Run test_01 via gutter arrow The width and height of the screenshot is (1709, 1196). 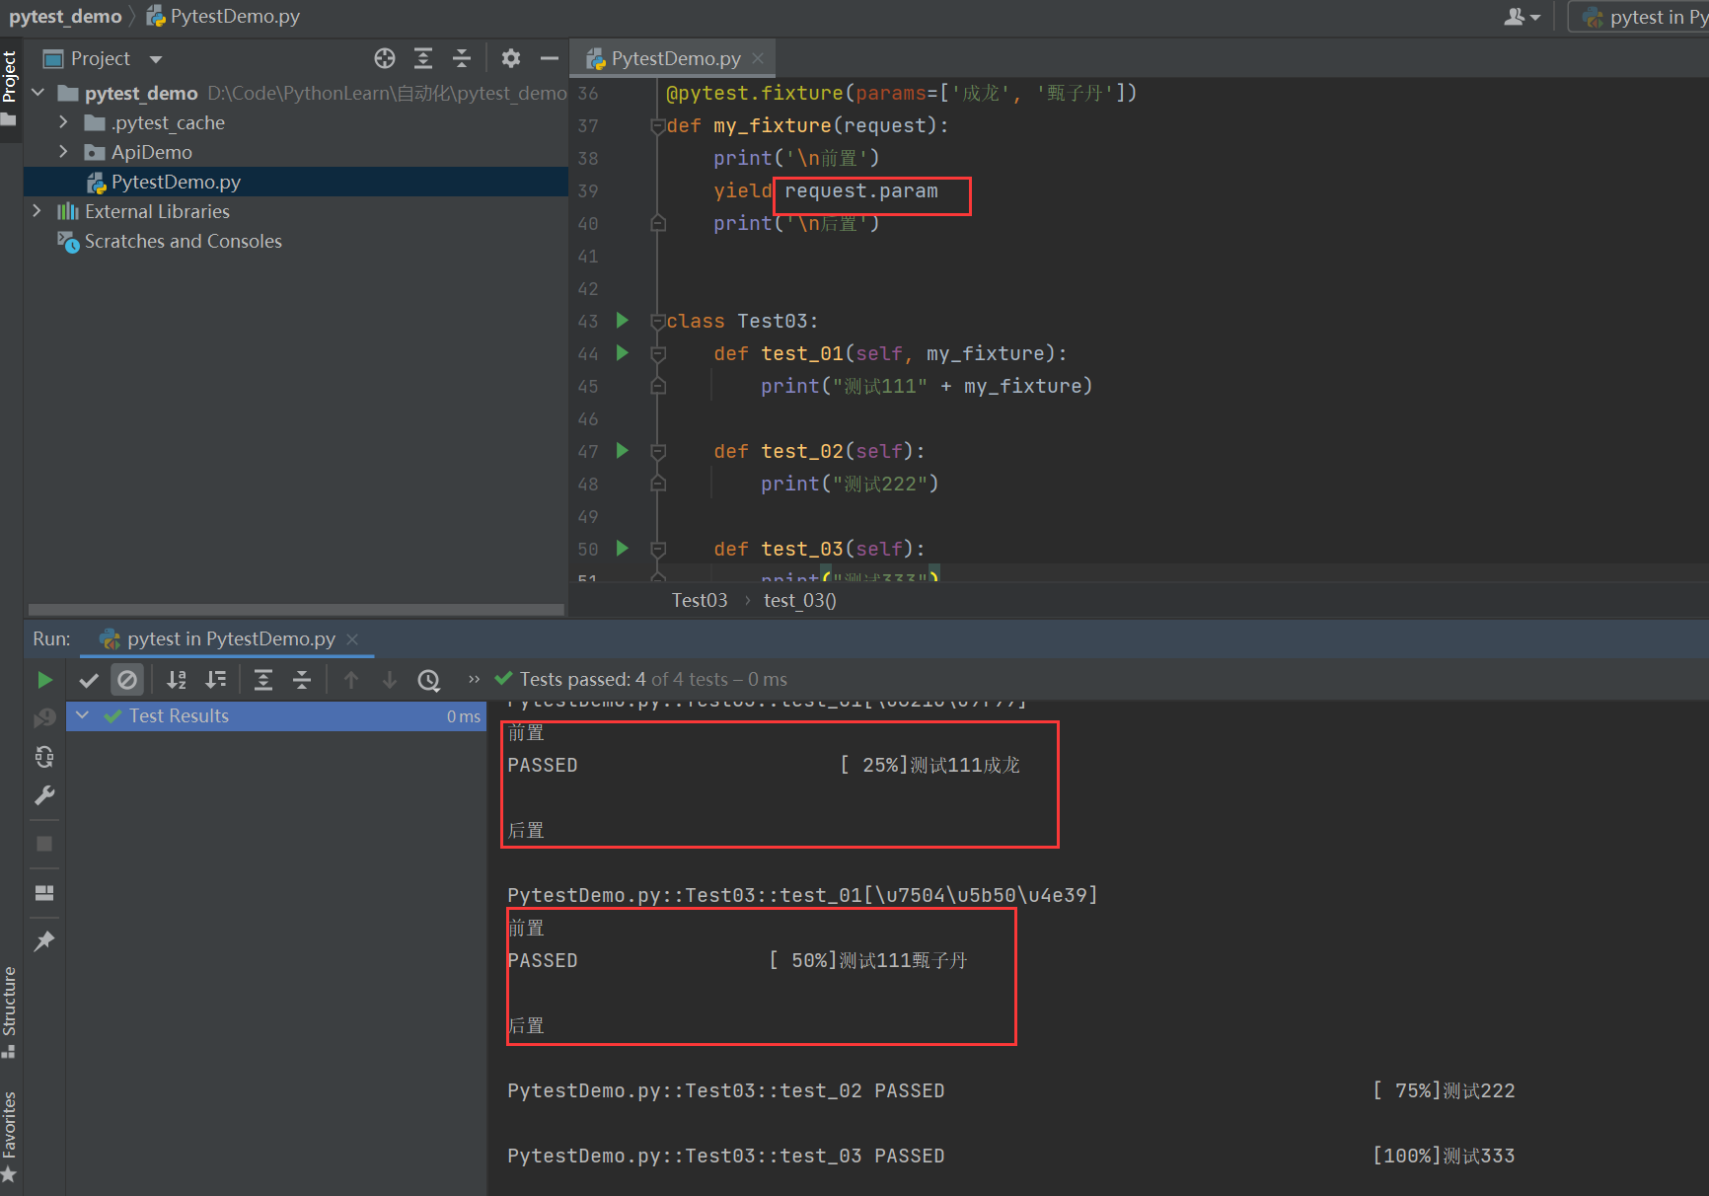click(622, 352)
